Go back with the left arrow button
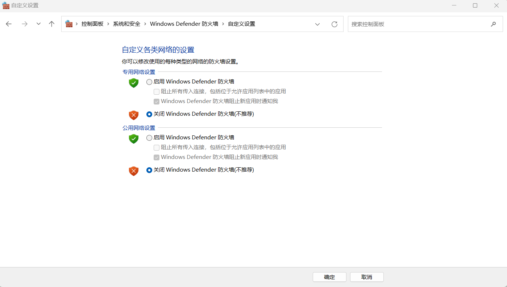507x287 pixels. (9, 24)
